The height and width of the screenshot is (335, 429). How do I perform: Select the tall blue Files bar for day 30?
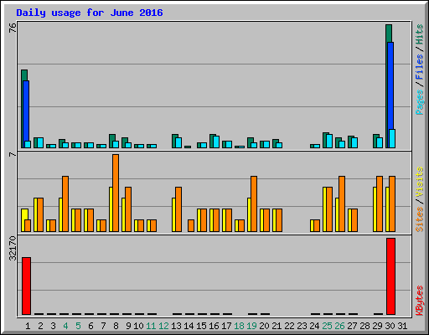(x=391, y=86)
